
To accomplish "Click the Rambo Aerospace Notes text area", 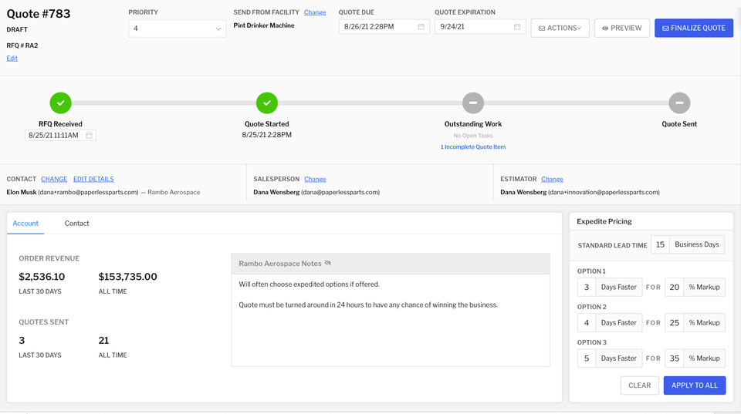I will tap(391, 320).
